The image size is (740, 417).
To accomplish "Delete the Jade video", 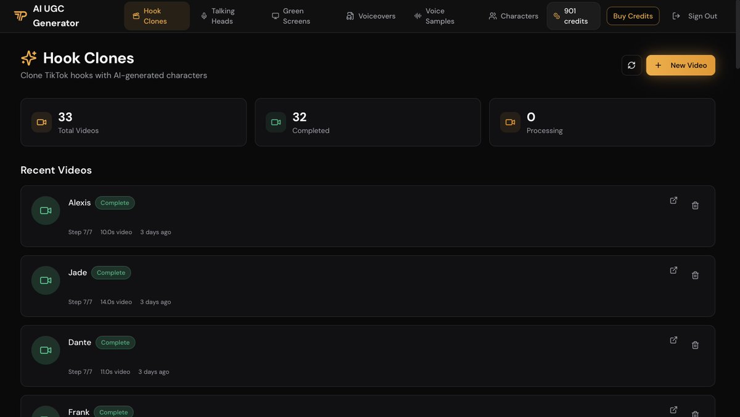I will click(695, 275).
